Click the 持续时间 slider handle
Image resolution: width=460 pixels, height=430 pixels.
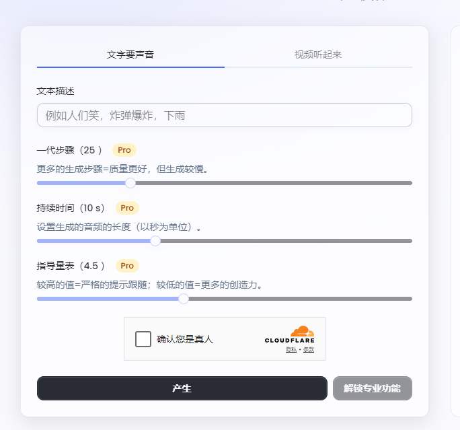(155, 241)
